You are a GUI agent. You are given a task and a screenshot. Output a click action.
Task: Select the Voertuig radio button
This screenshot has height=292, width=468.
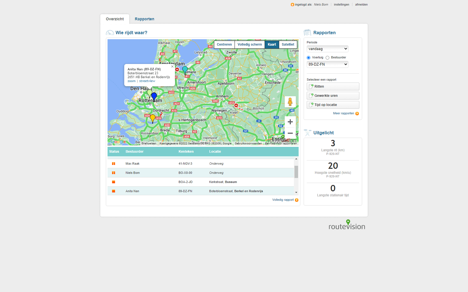(x=308, y=58)
